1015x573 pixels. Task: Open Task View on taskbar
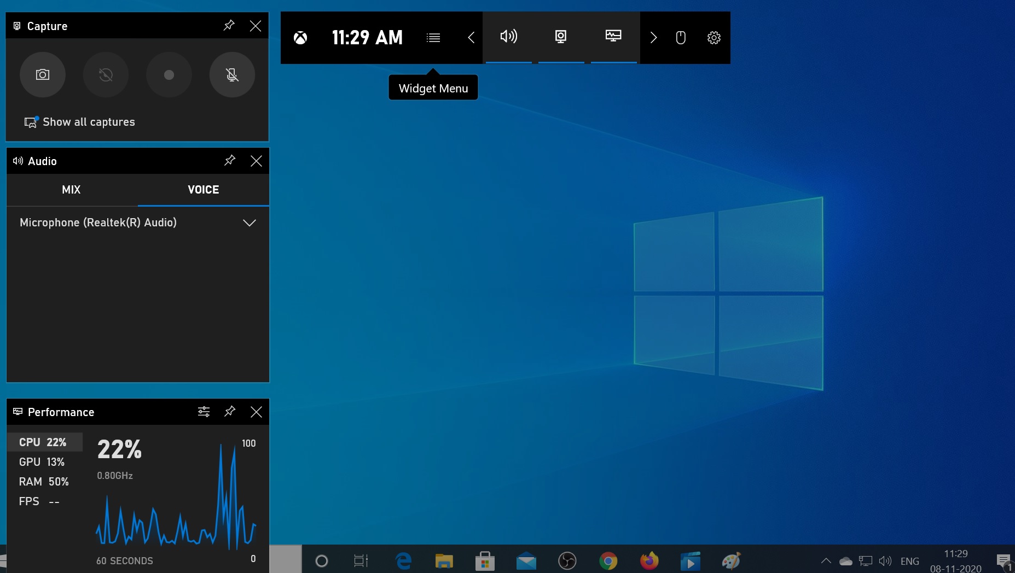[x=361, y=560]
